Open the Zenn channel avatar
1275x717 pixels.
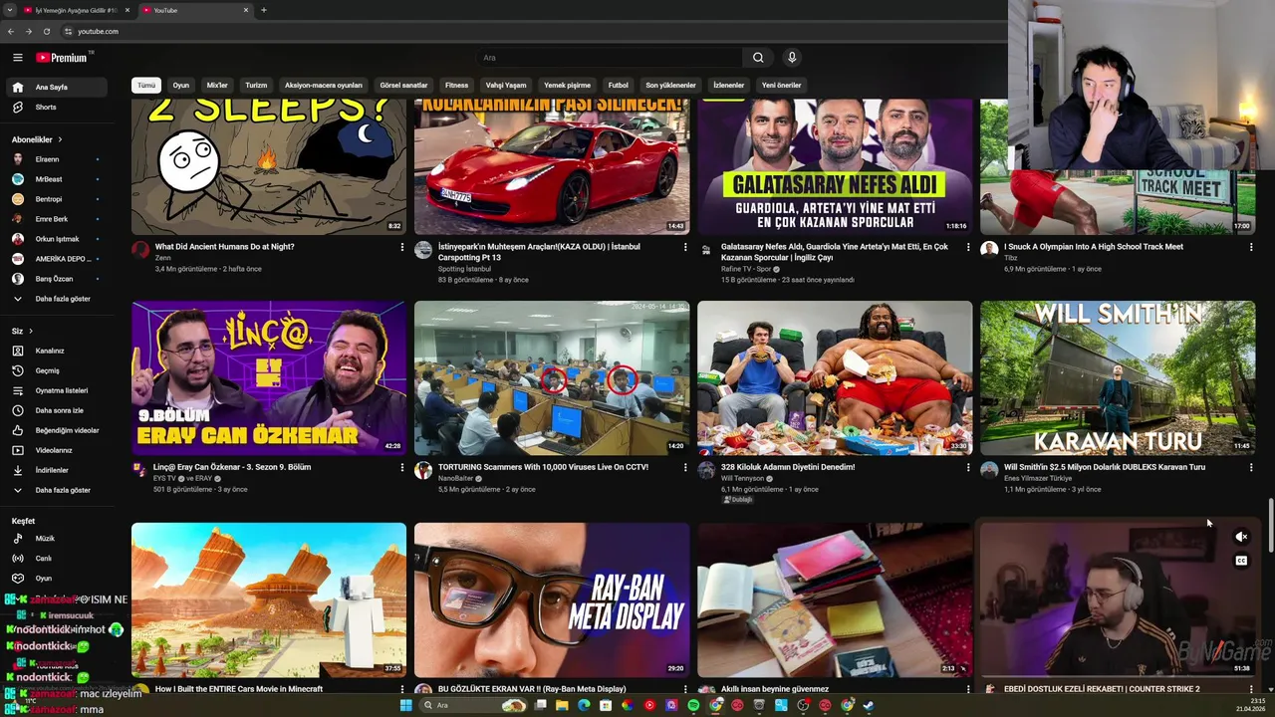(140, 250)
